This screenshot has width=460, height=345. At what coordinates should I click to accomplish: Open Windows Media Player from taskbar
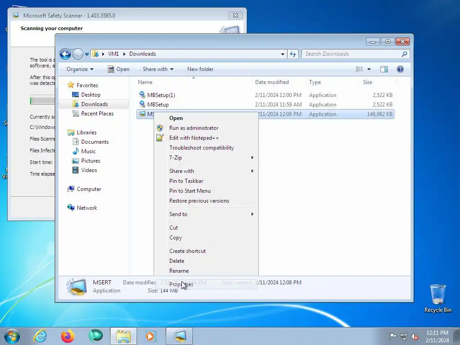coord(151,336)
